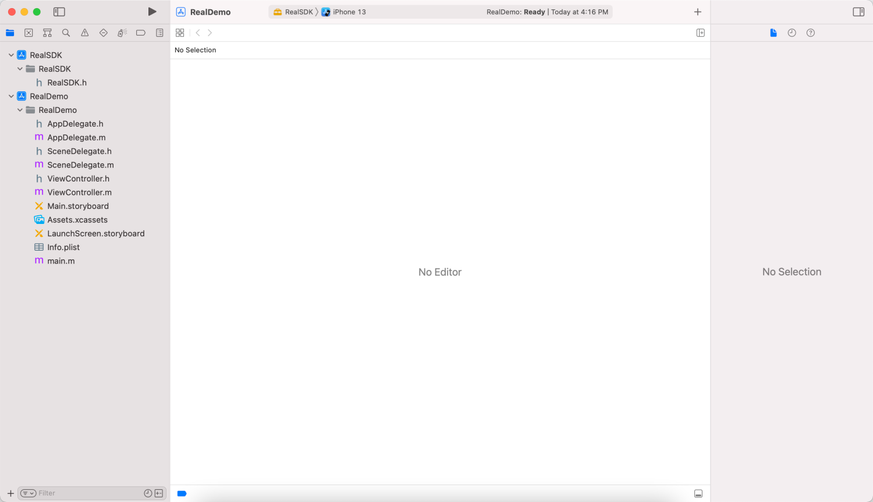Switch to the Breakpoint navigator icon
Image resolution: width=873 pixels, height=502 pixels.
(x=140, y=33)
